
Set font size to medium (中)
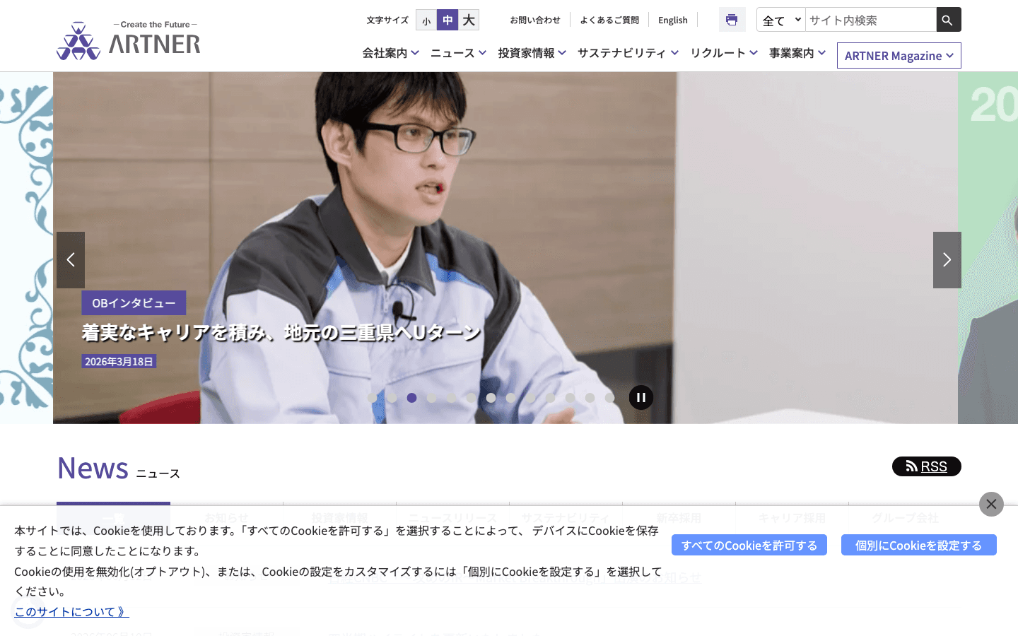pos(447,20)
